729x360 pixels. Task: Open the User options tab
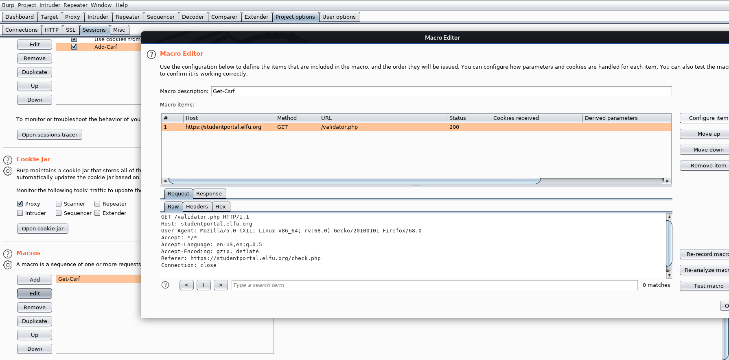tap(339, 17)
